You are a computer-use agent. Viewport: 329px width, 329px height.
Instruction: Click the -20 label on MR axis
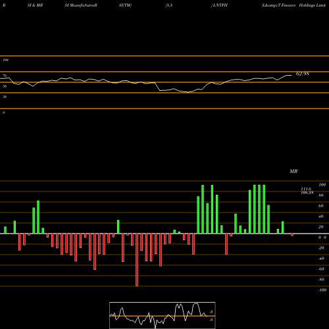point(321,248)
